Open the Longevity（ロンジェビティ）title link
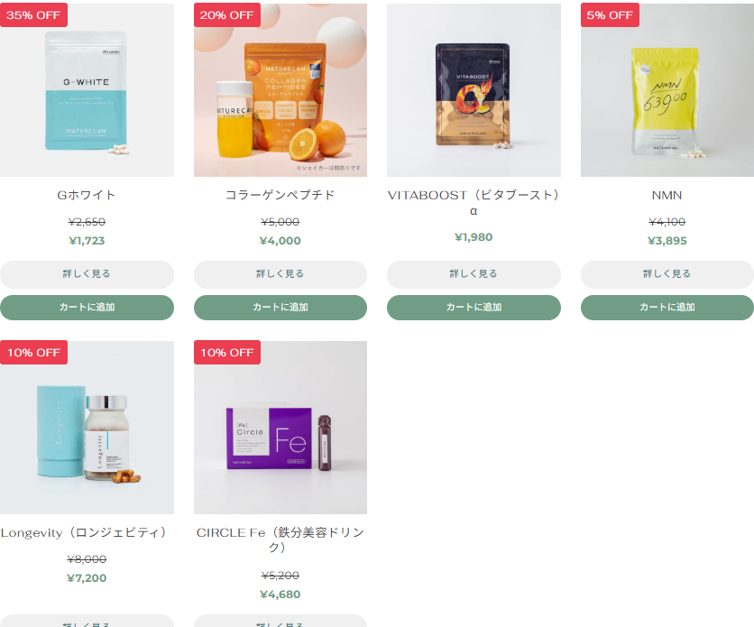This screenshot has height=627, width=754. pos(85,533)
